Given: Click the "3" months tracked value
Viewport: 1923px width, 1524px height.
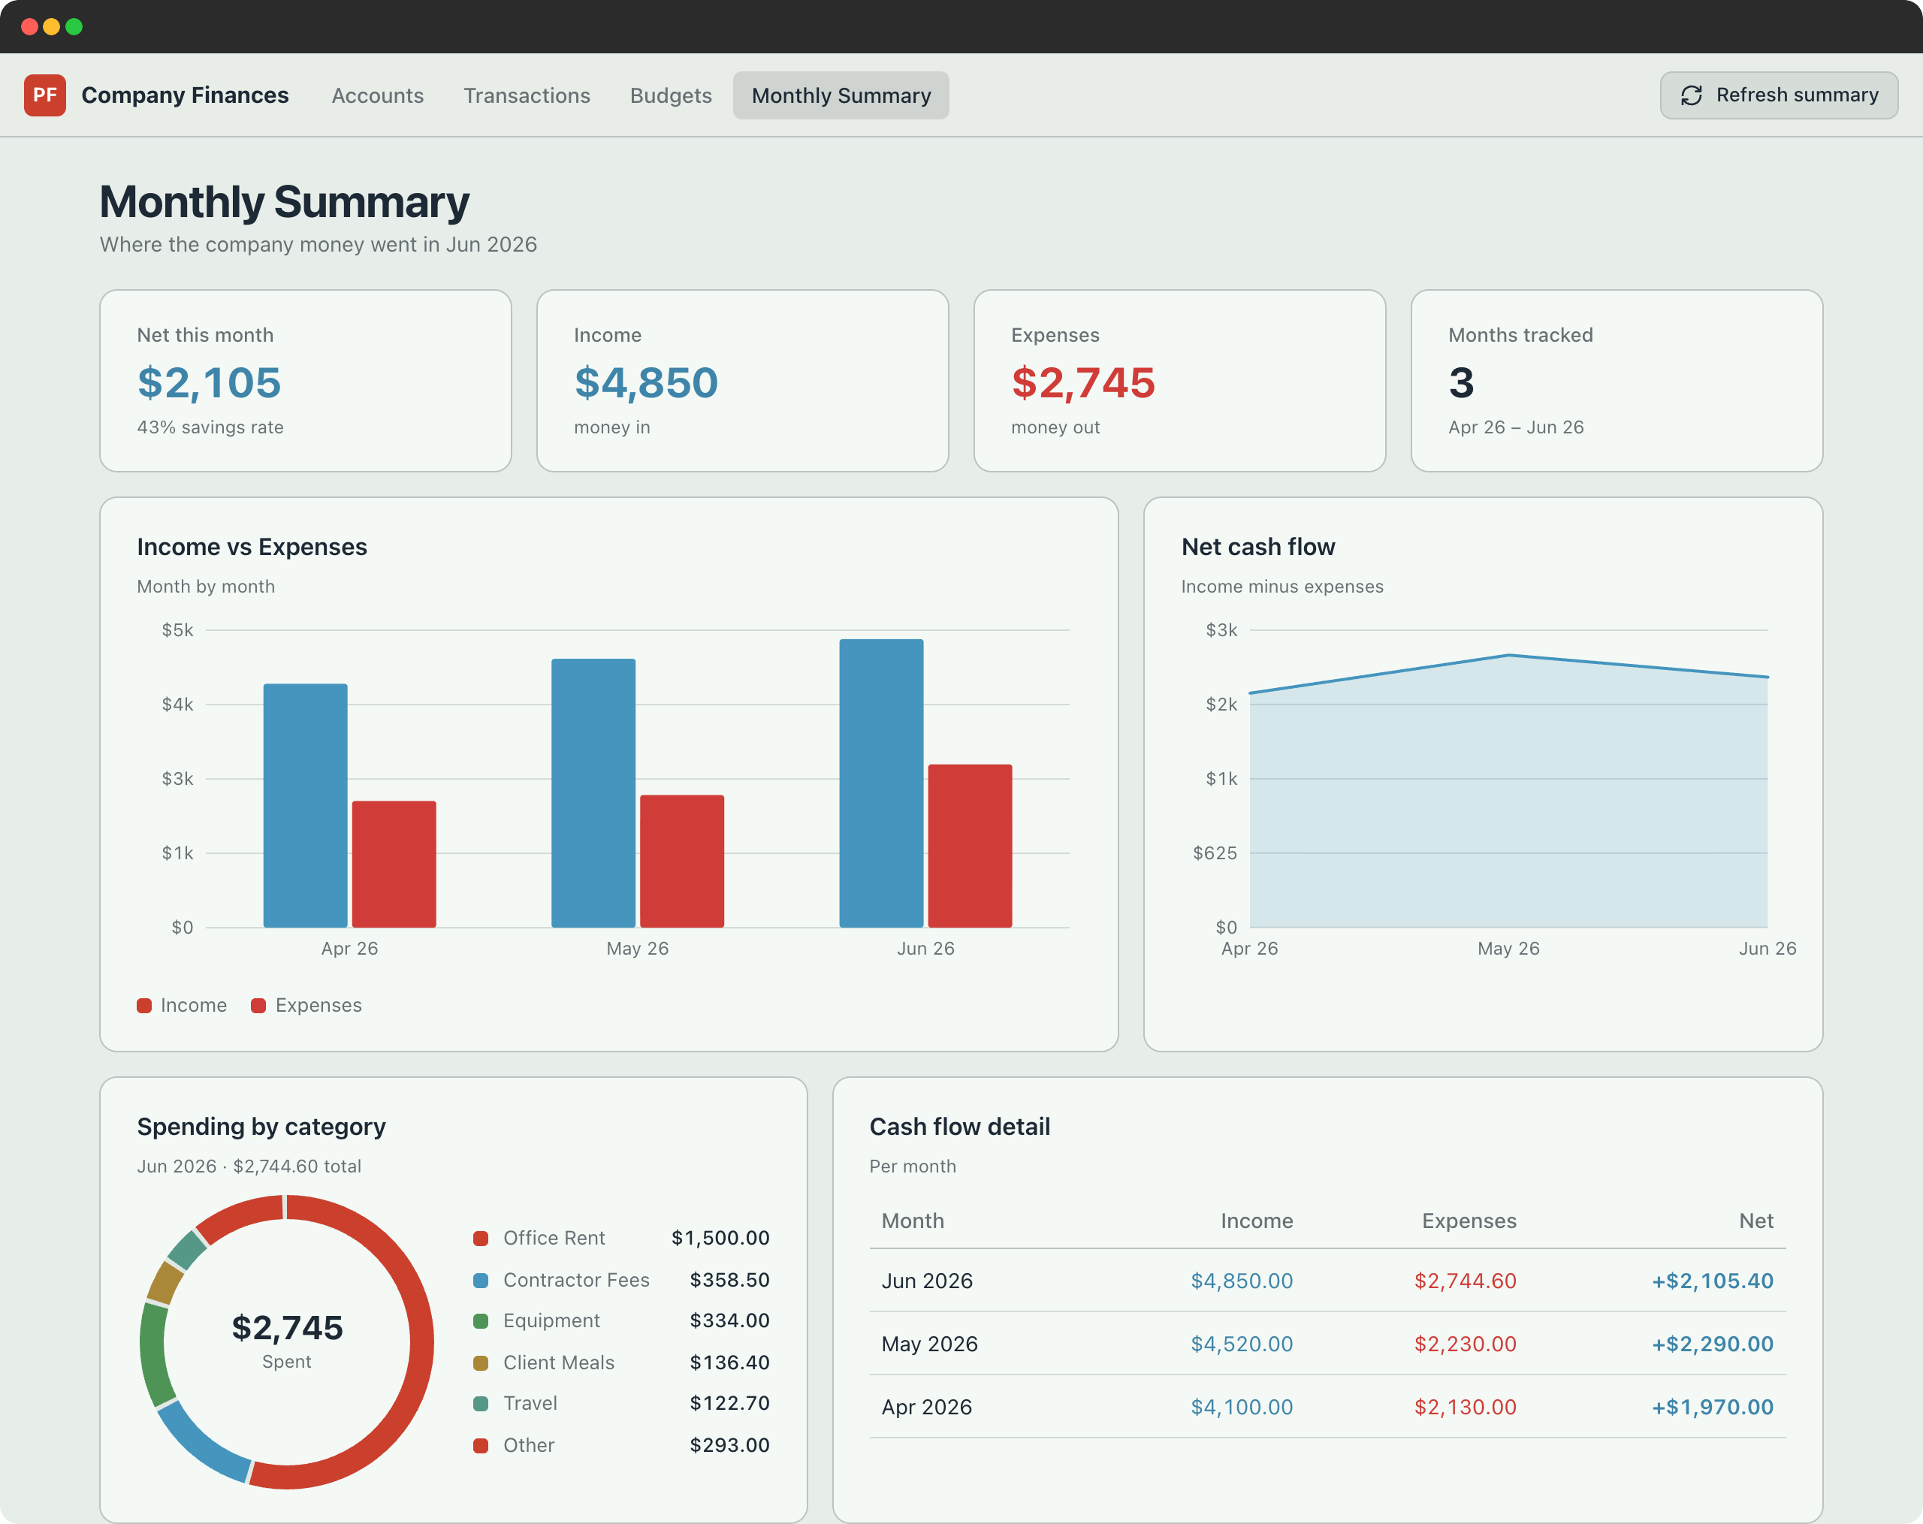Looking at the screenshot, I should click(x=1461, y=384).
